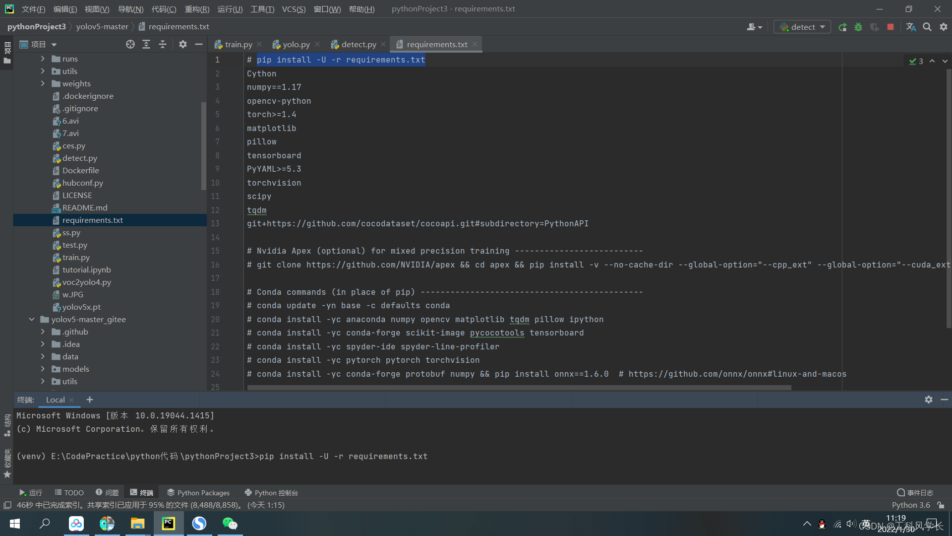Click the user account icon
Viewport: 952px width, 536px height.
[754, 27]
